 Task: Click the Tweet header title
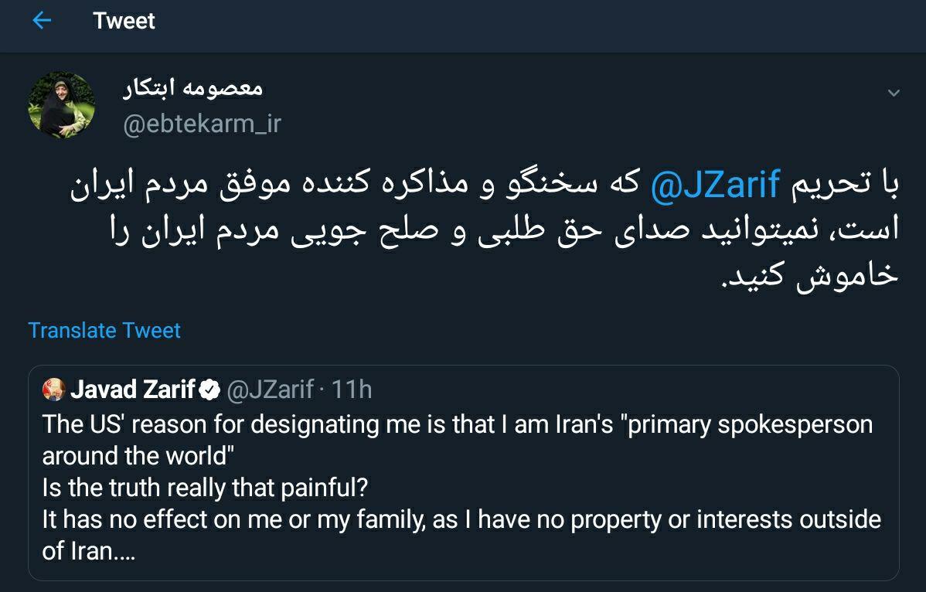[x=124, y=21]
